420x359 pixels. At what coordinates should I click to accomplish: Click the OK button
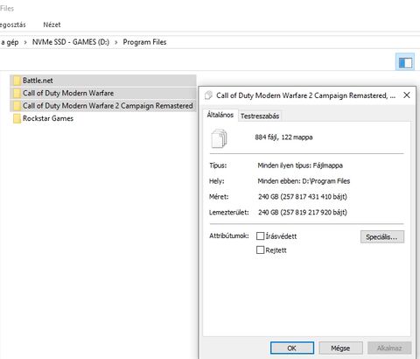pos(292,348)
